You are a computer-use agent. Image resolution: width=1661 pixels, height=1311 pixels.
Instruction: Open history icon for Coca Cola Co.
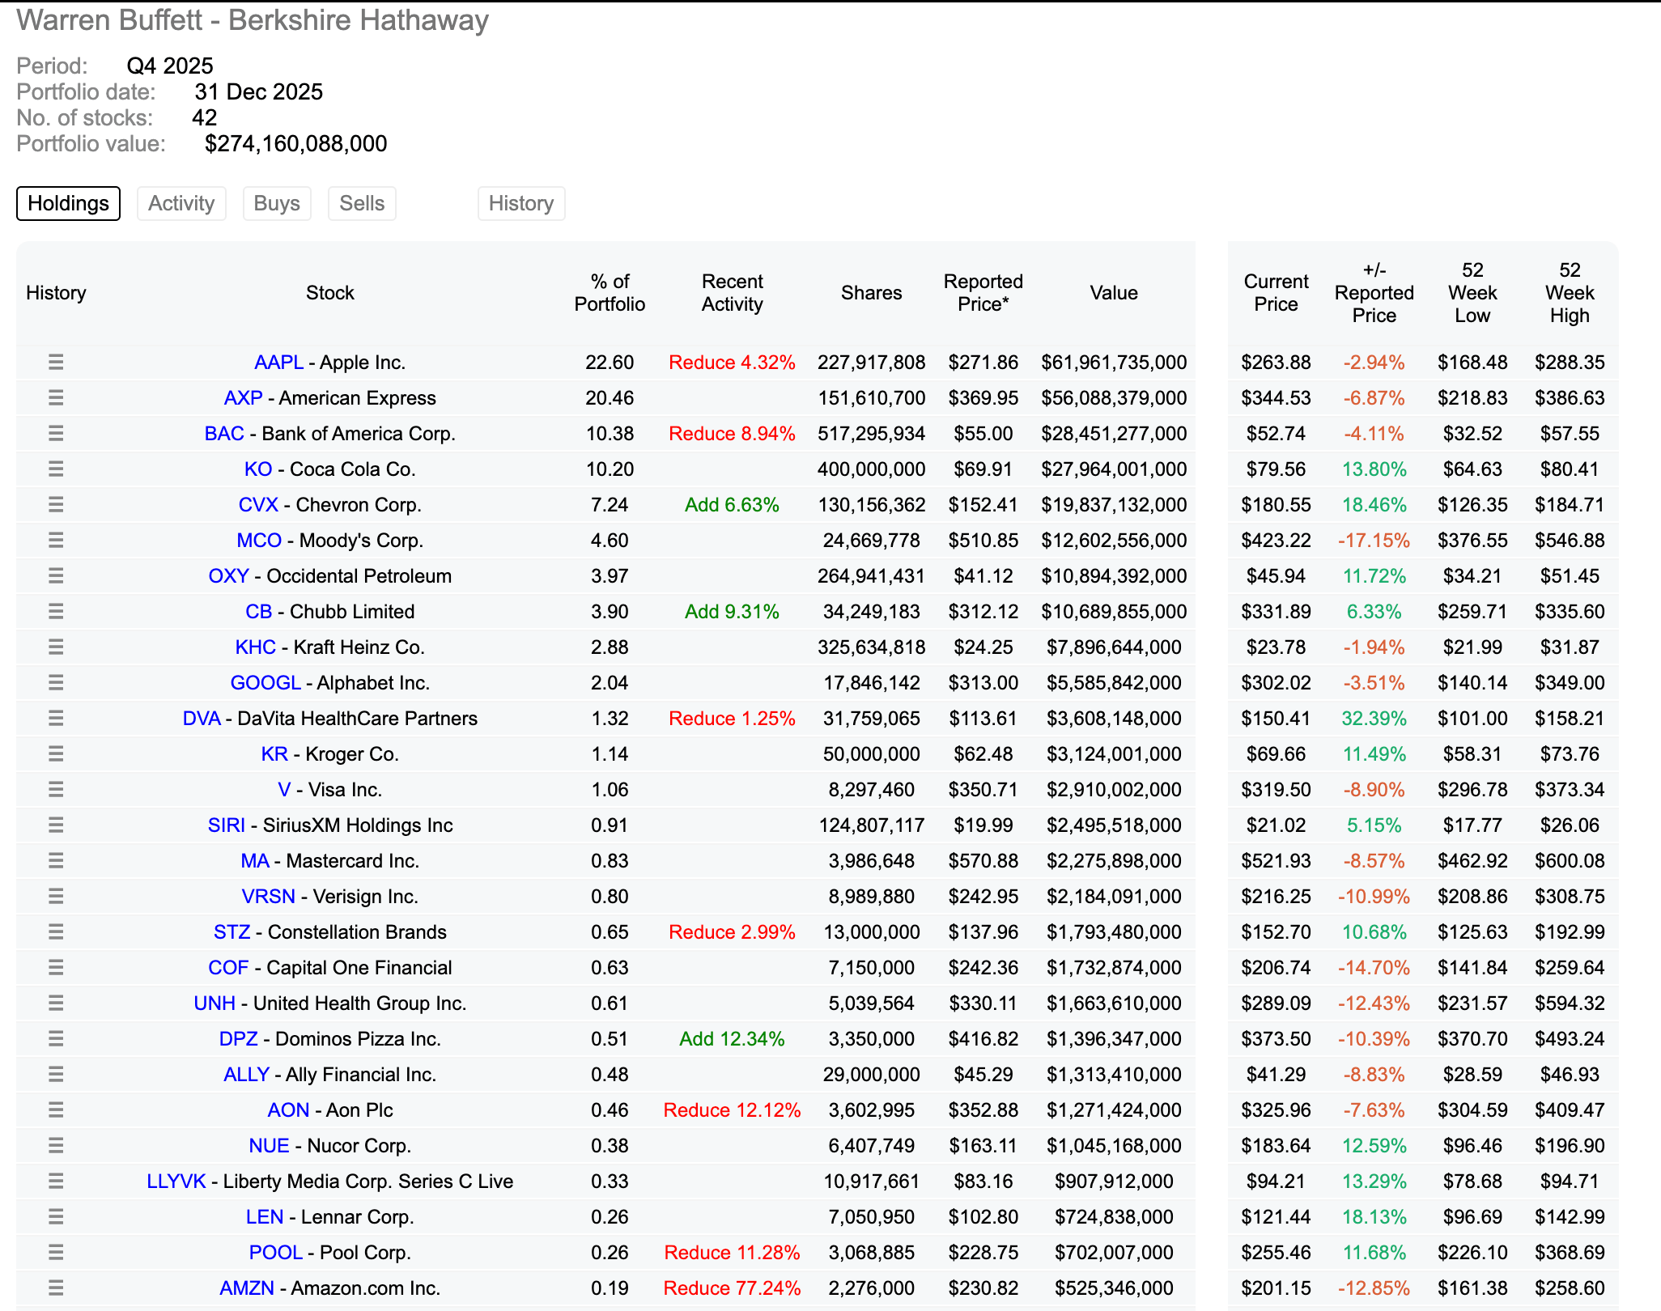(x=55, y=469)
